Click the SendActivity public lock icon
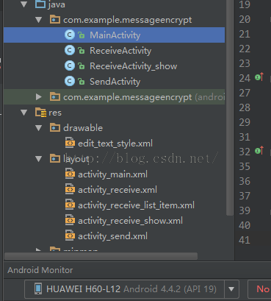This screenshot has height=301, width=271. [82, 82]
